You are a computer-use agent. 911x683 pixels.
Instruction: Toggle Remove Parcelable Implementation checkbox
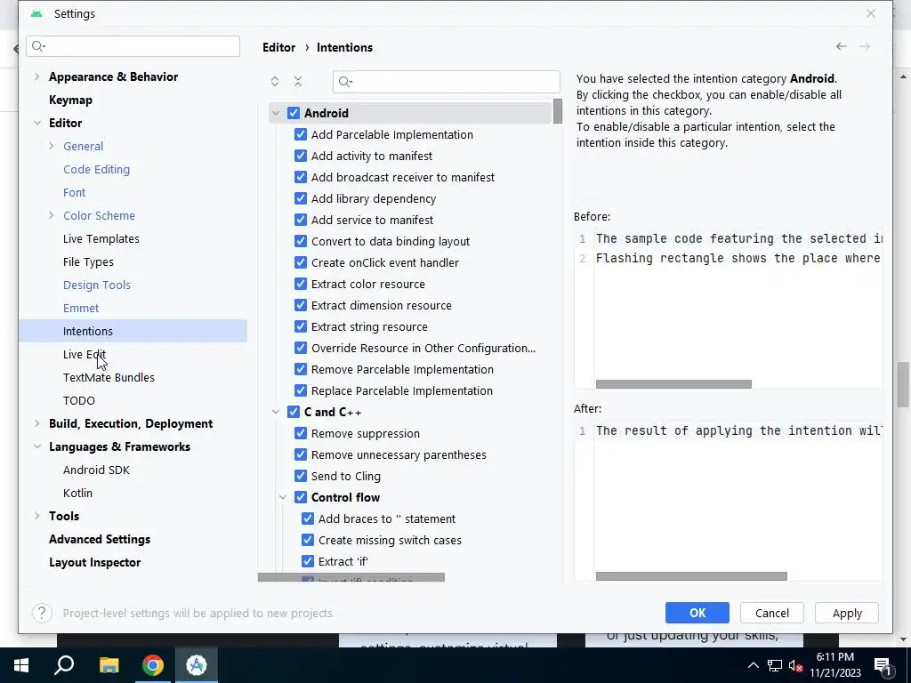[x=301, y=369]
